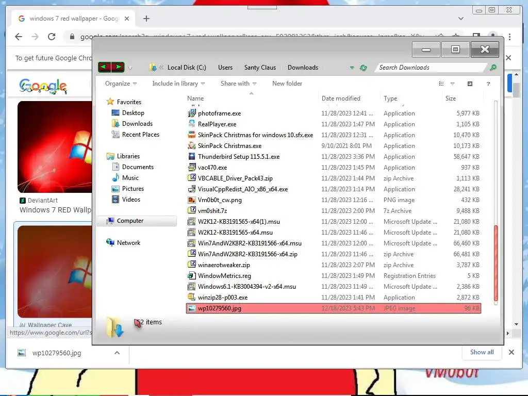Select Win7AndW2K8R2-KB3191566-x64.msu icon
Screen dimensions: 528x396
tap(192, 243)
